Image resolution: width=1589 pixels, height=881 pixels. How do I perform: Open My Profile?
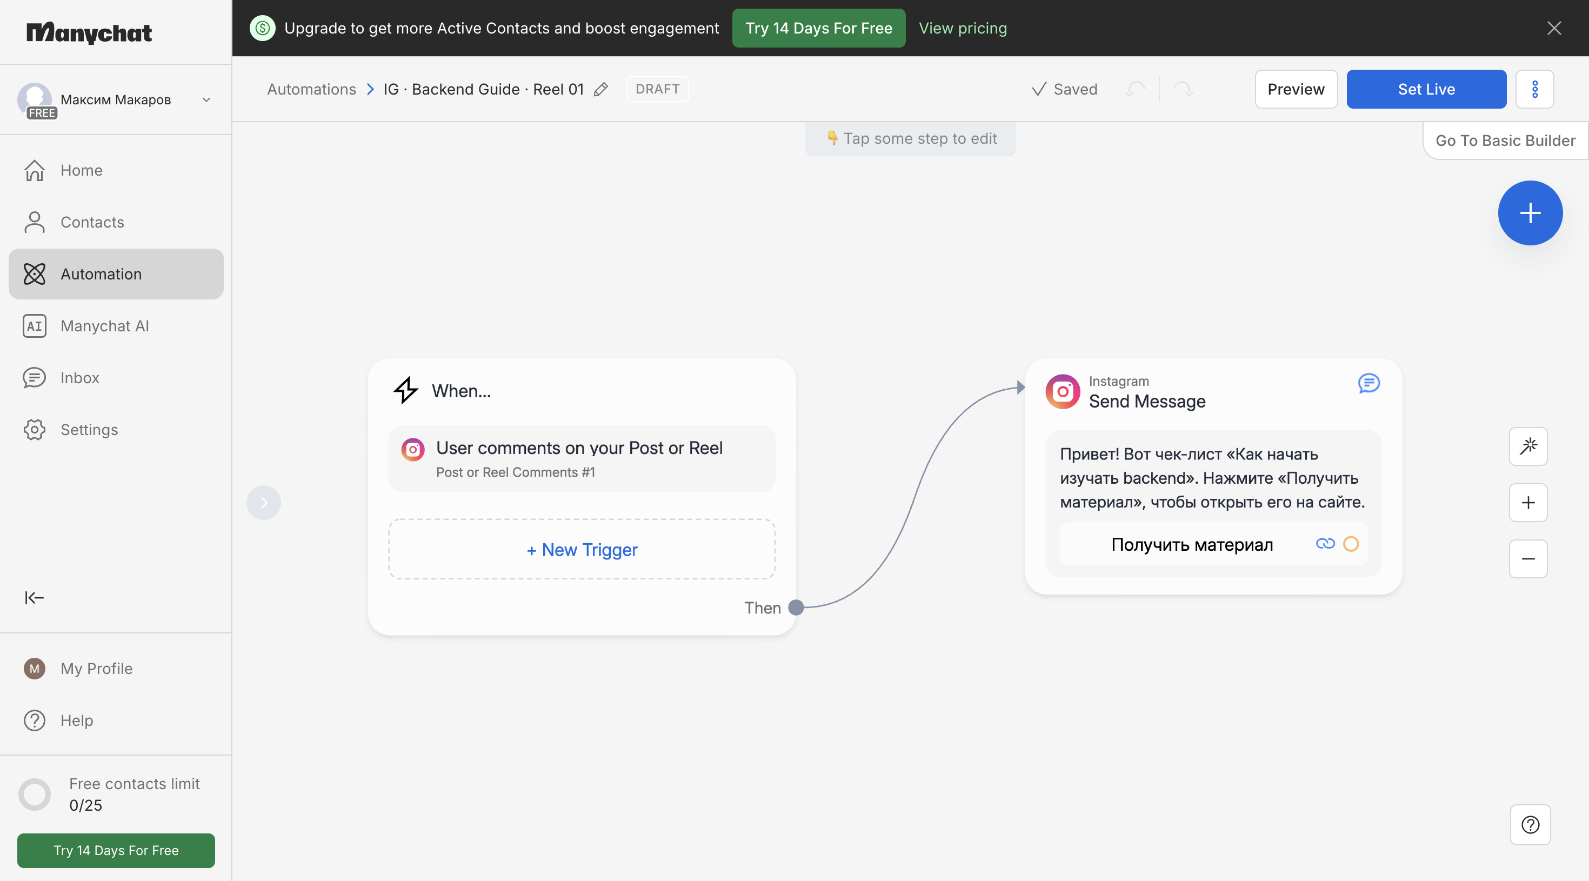coord(116,668)
